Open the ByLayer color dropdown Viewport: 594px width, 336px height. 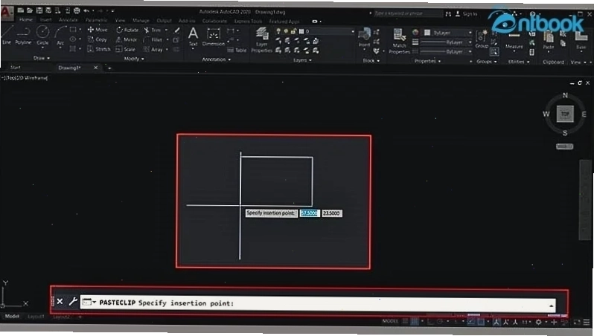pyautogui.click(x=447, y=33)
